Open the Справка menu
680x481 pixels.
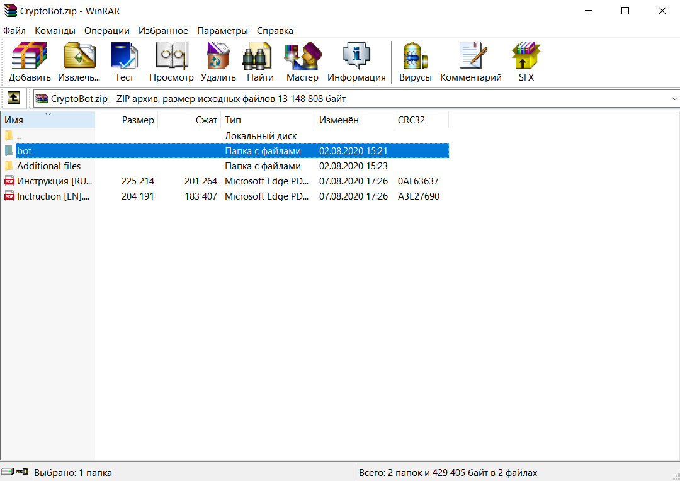(275, 31)
